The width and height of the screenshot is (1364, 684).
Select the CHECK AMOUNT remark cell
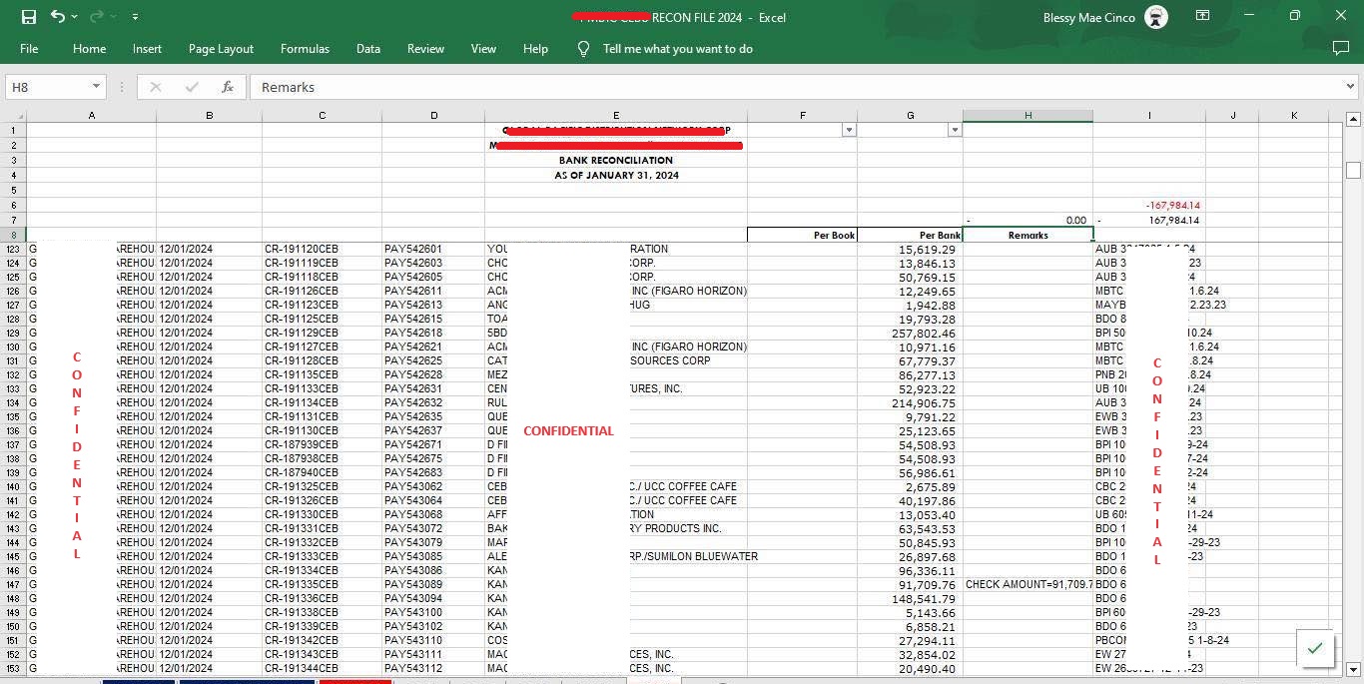coord(1027,584)
